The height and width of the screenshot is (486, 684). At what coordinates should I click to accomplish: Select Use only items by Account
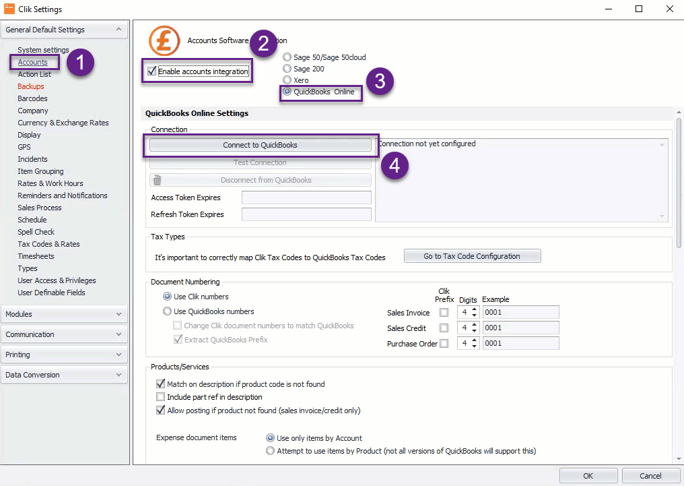coord(271,438)
